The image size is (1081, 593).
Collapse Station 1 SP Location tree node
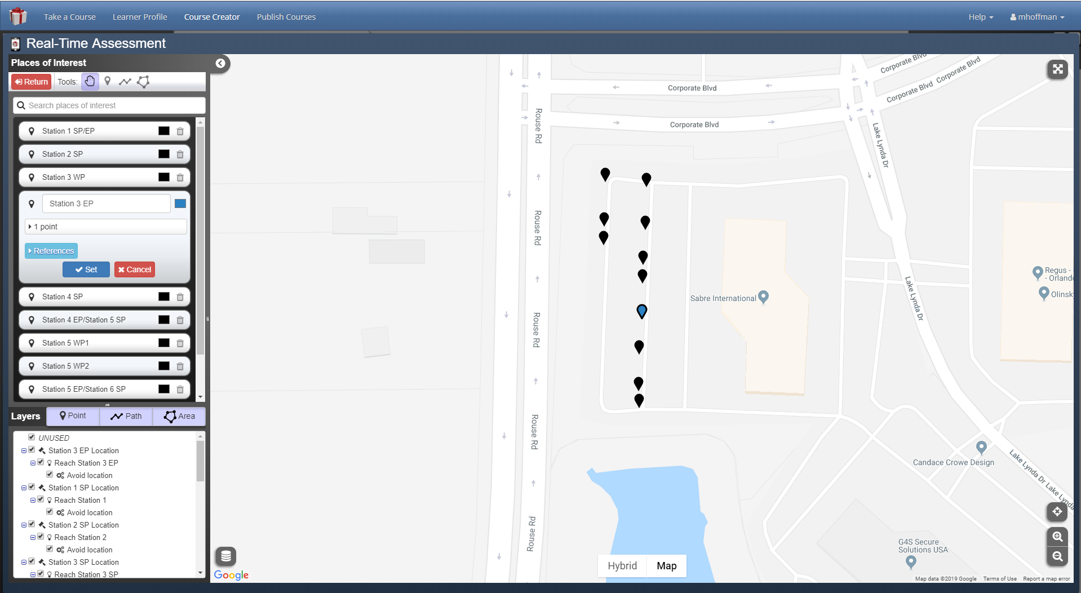(x=24, y=488)
